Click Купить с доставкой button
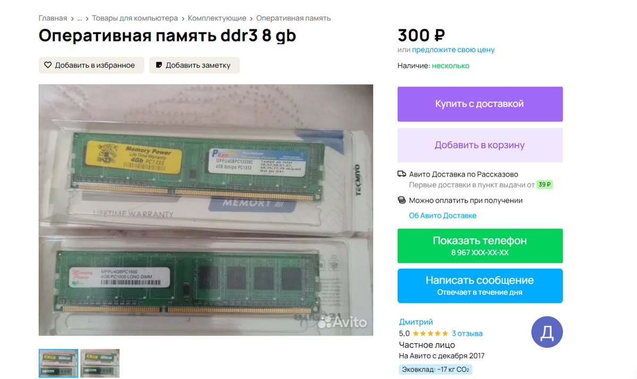Viewport: 637px width, 379px height. 480,104
